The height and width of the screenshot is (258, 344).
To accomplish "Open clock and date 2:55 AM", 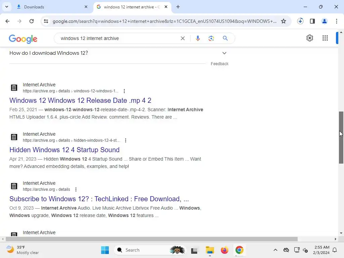I will (321, 250).
